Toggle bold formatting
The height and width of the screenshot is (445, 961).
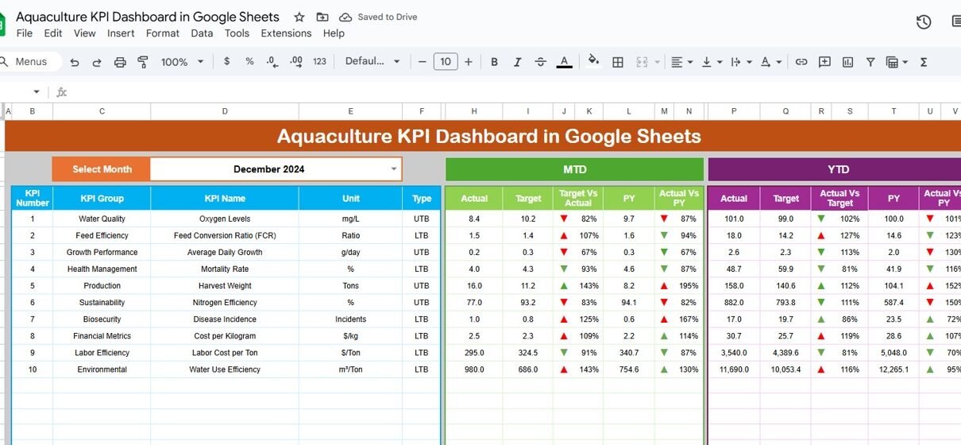[x=495, y=62]
